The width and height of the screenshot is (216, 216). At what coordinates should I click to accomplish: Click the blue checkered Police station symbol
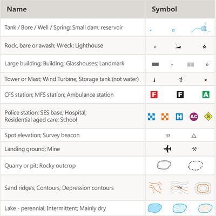pos(151,117)
